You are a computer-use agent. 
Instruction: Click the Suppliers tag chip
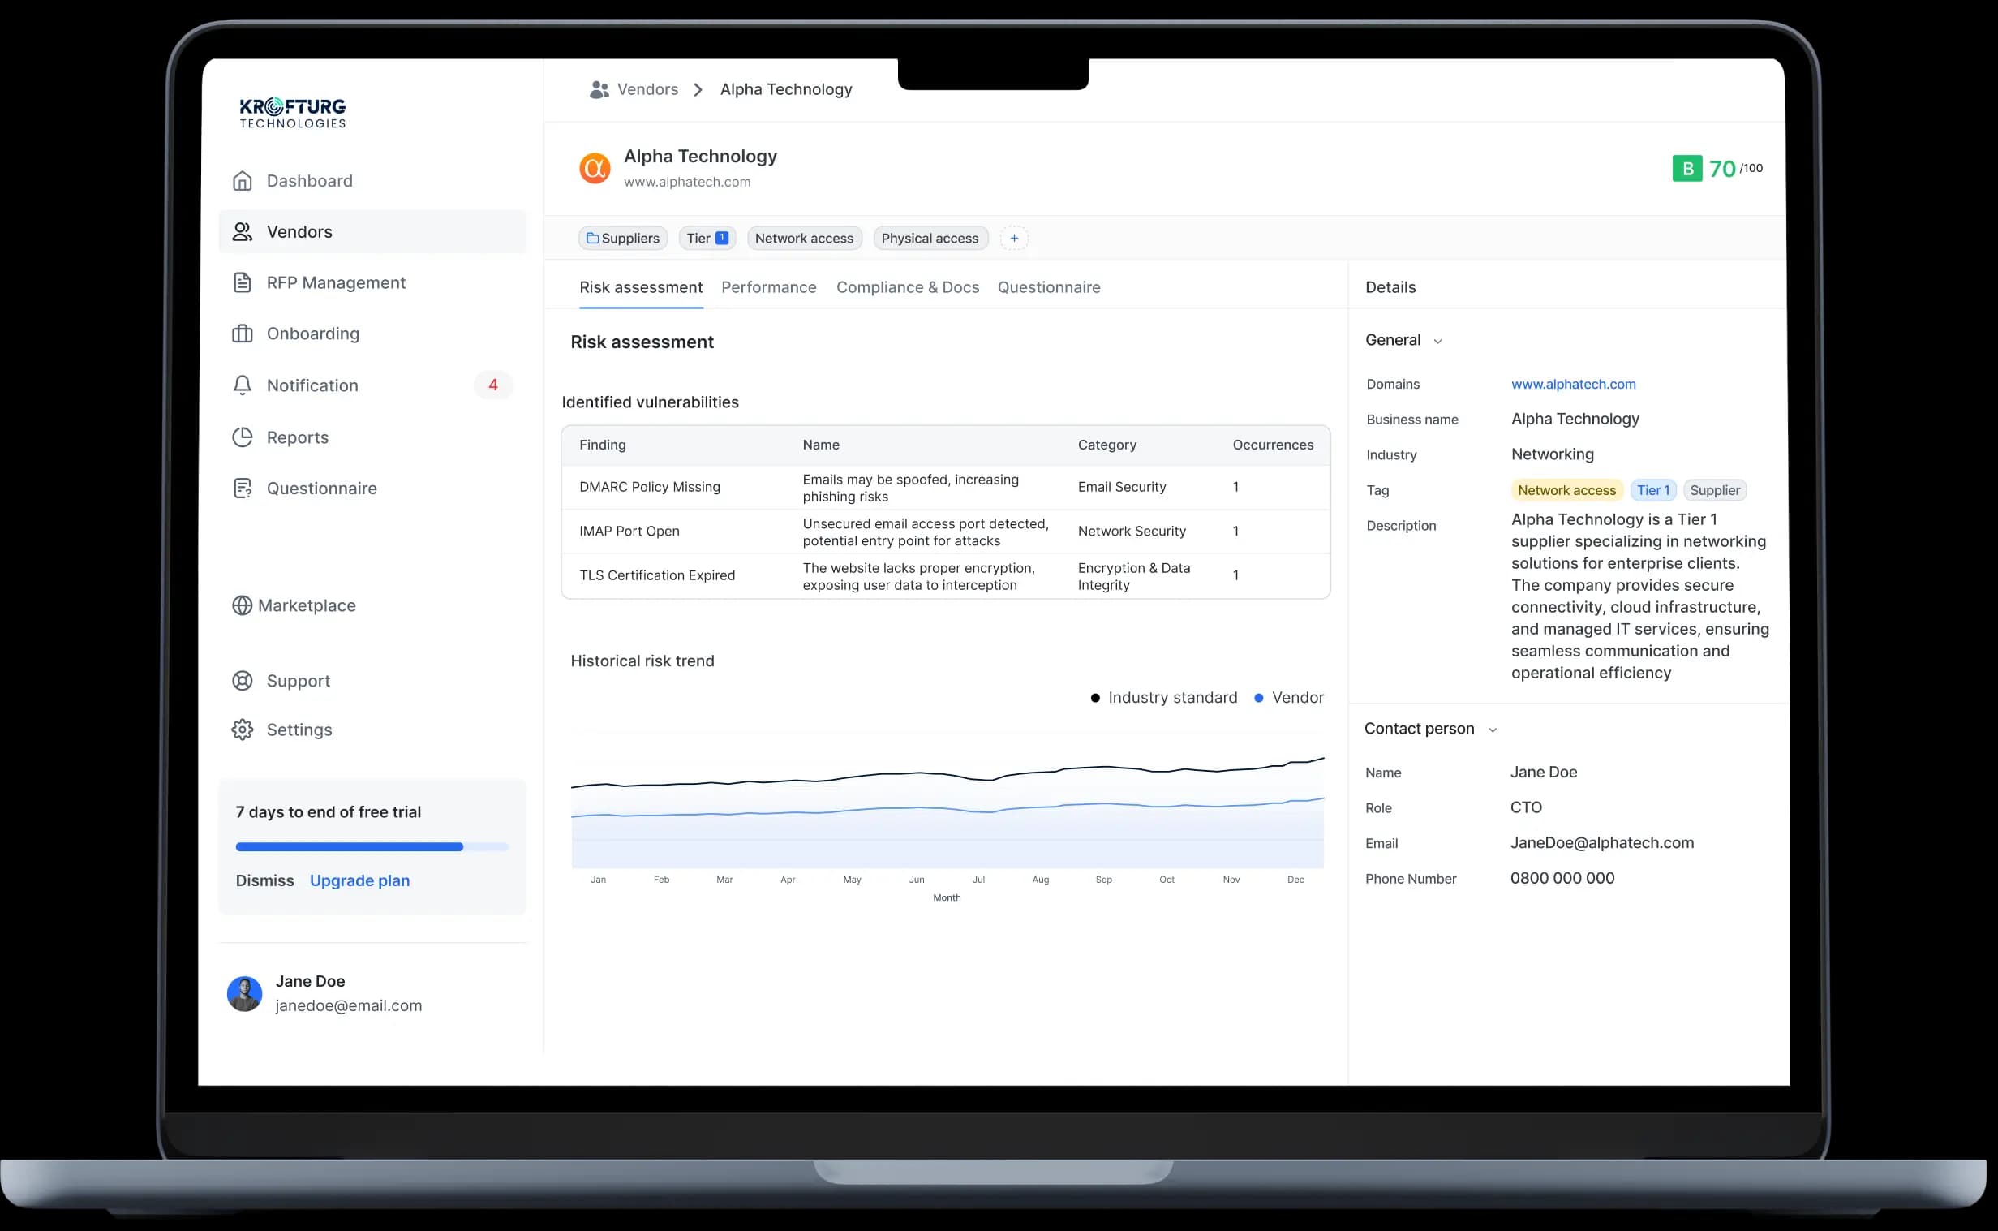click(x=622, y=239)
